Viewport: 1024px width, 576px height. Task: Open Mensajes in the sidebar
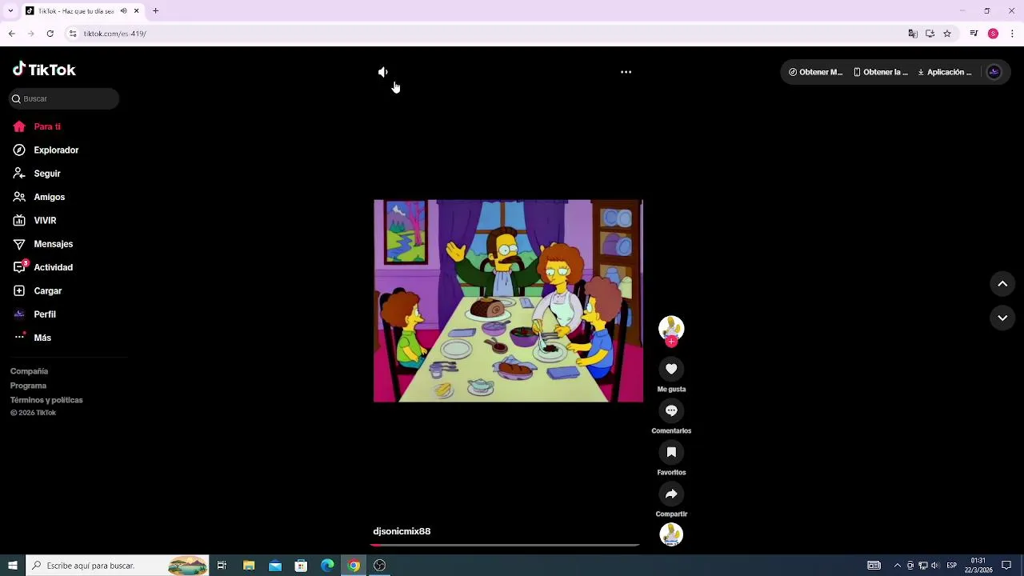click(54, 244)
